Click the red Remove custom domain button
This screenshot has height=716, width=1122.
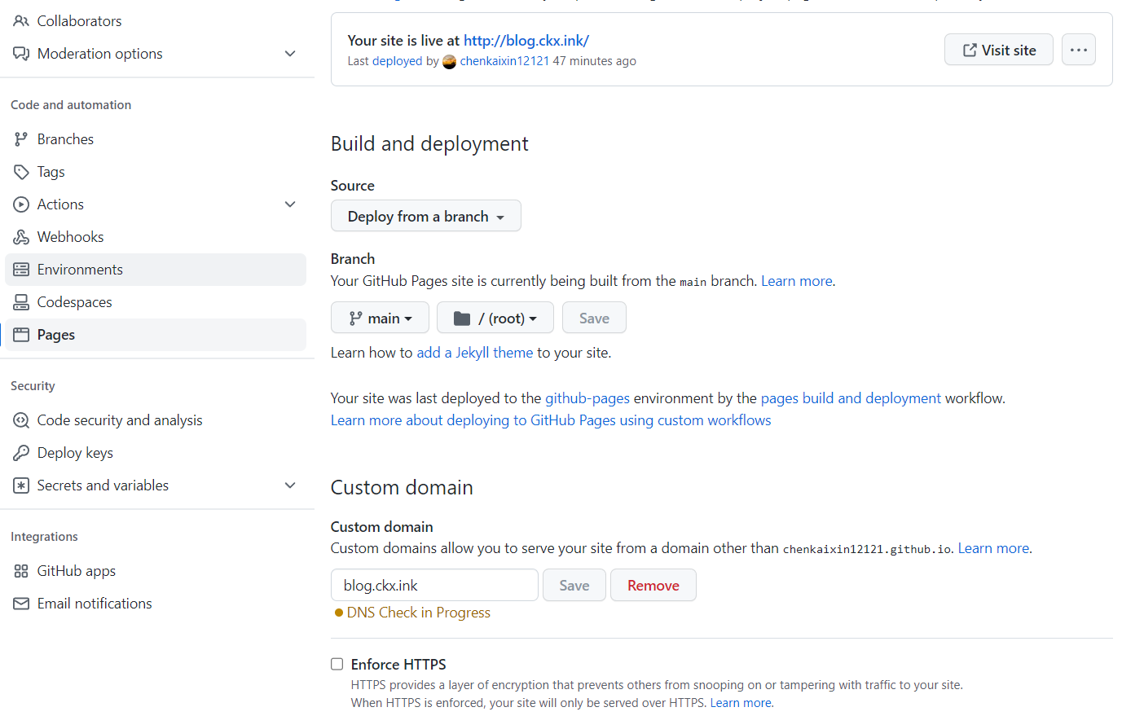(653, 585)
